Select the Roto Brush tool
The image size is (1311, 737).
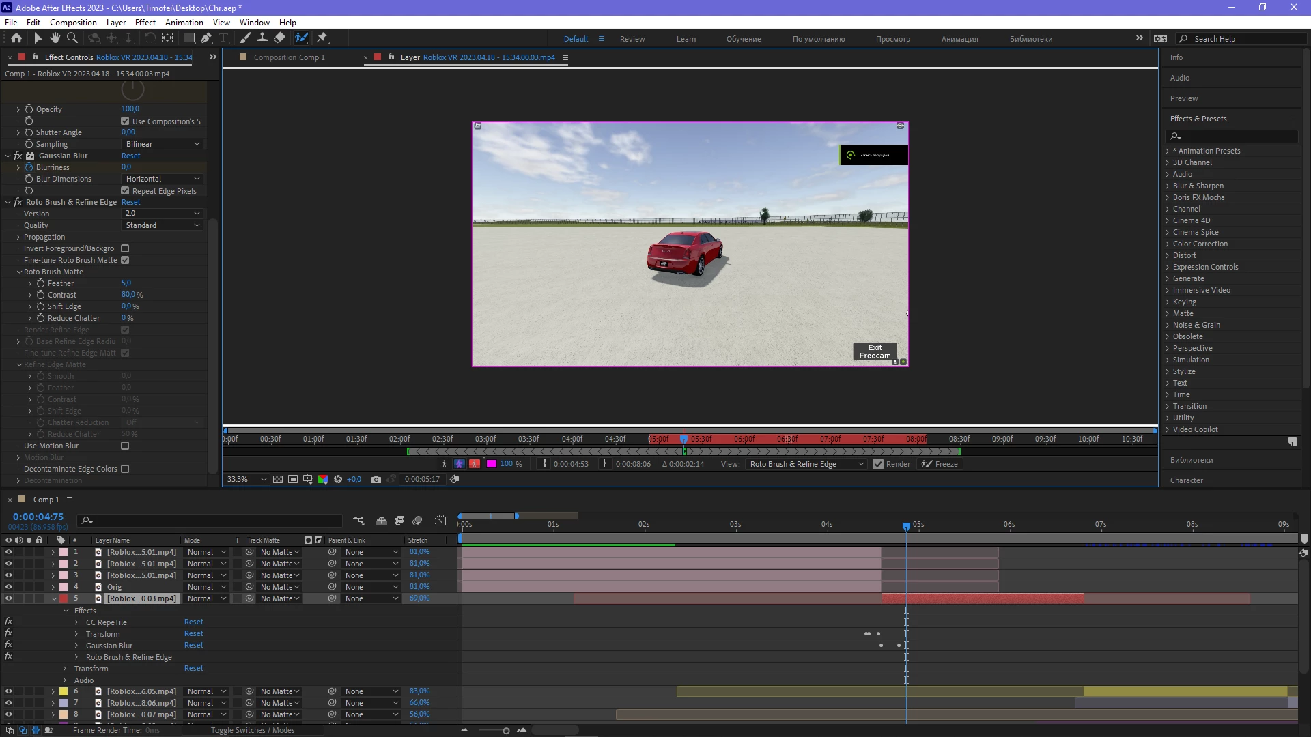301,38
